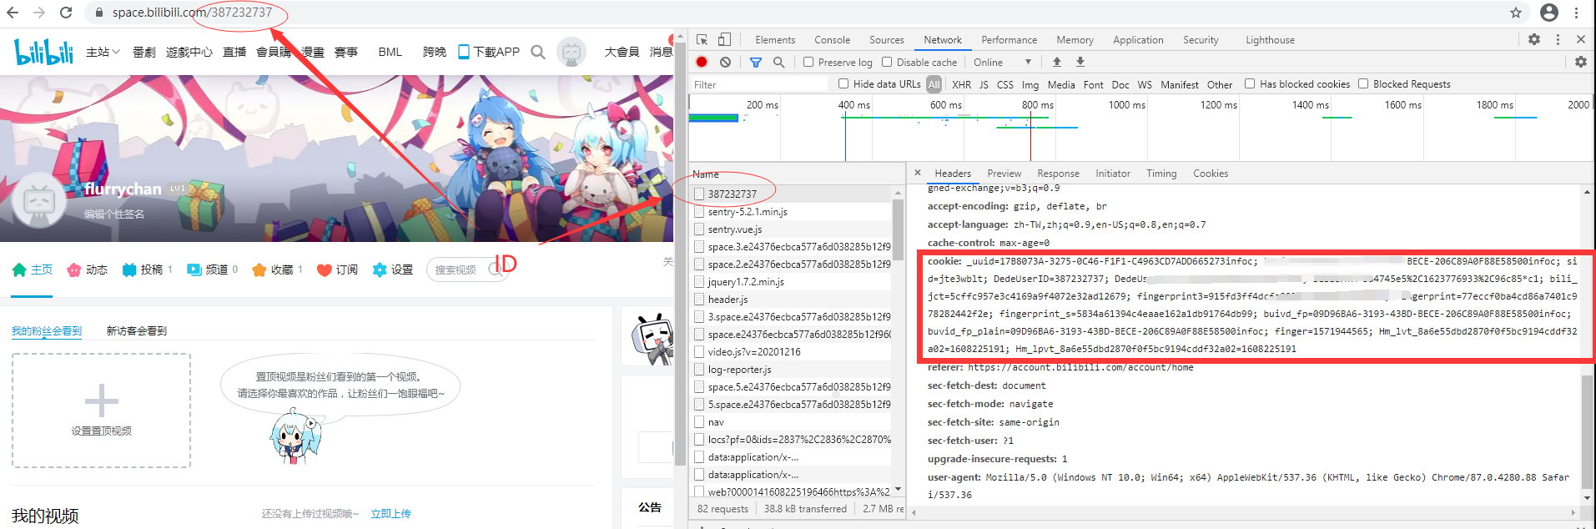This screenshot has height=529, width=1596.
Task: Bookmark this page with the star icon
Action: click(1516, 13)
